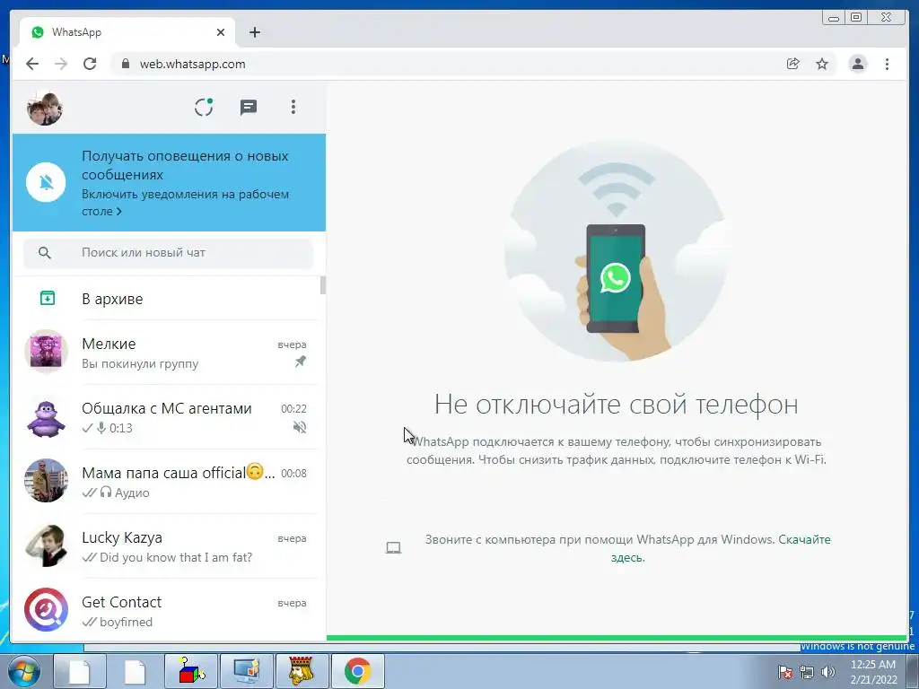This screenshot has width=919, height=689.
Task: Go forward in browser
Action: (61, 64)
